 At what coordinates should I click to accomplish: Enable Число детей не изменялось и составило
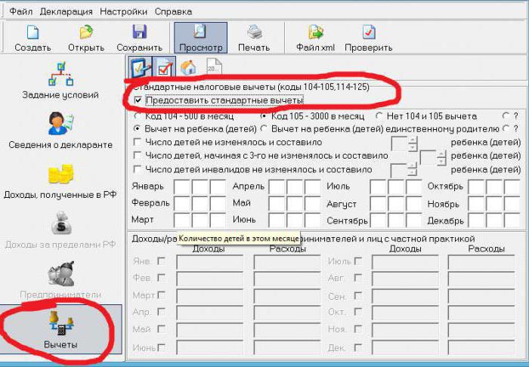tap(138, 142)
